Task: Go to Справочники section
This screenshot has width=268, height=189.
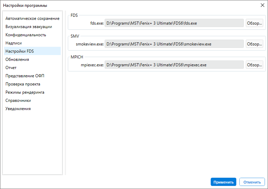Action: click(x=32, y=100)
